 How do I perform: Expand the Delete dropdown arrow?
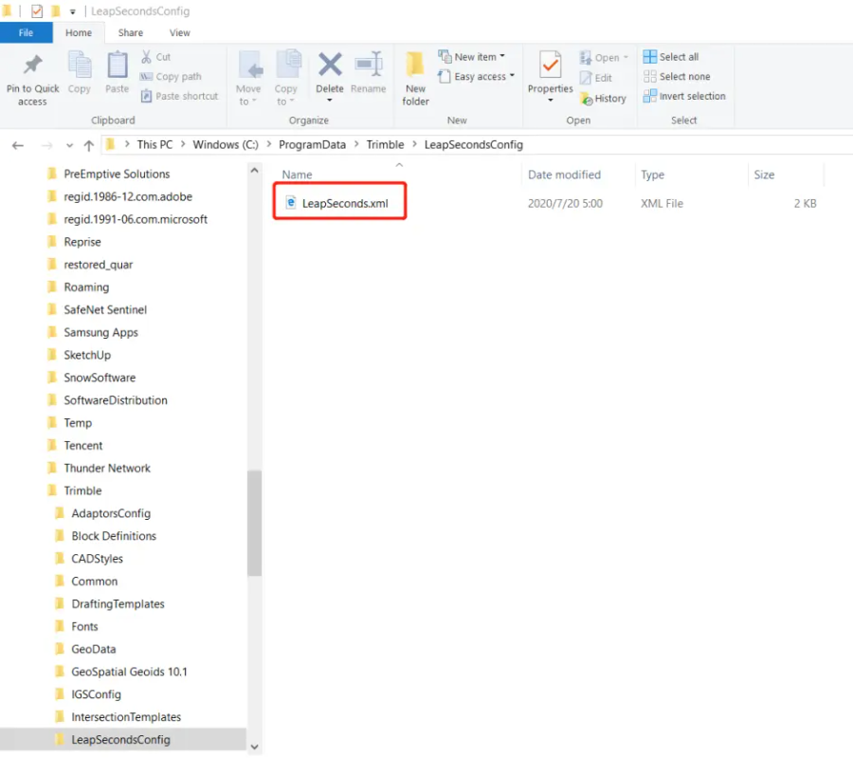(330, 101)
